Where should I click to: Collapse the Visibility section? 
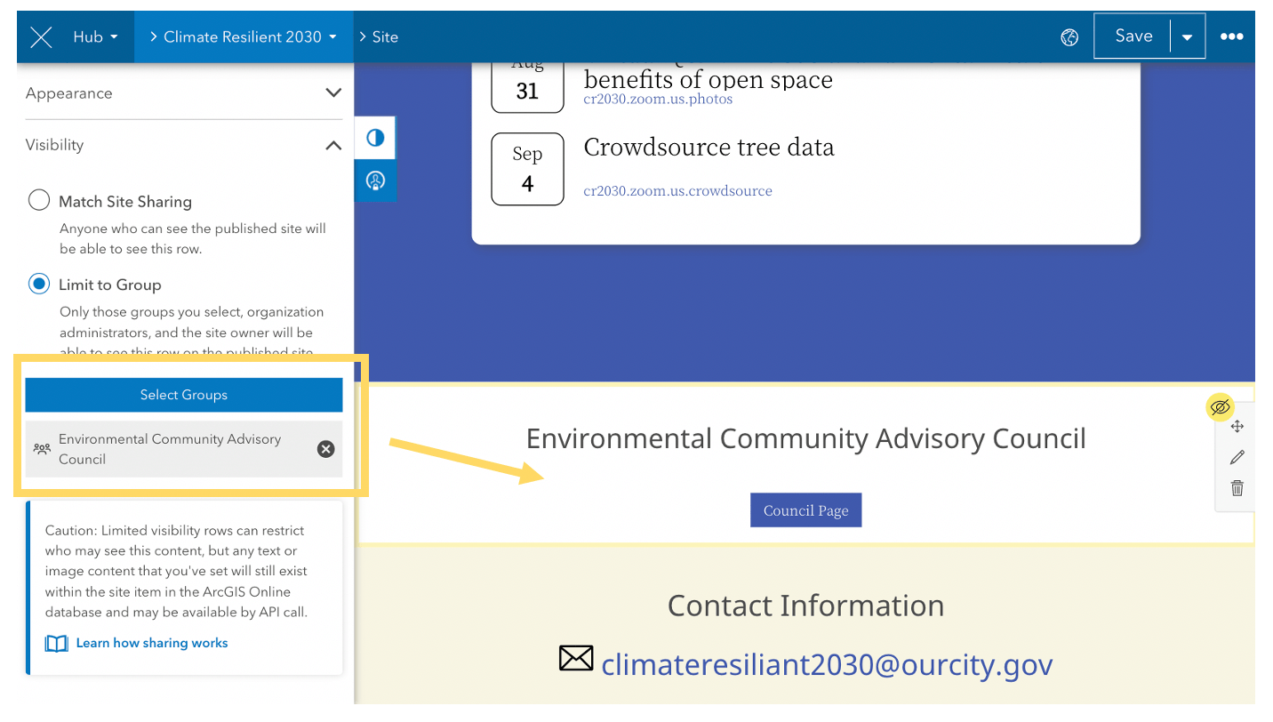pos(184,145)
